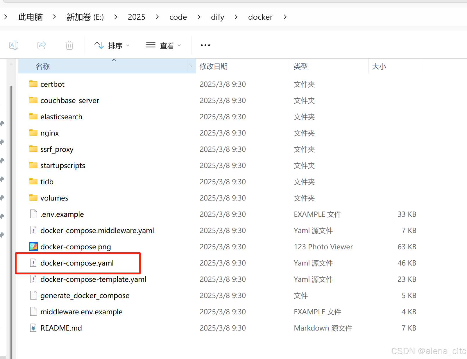This screenshot has width=467, height=359.
Task: Select the tidb folder icon
Action: pyautogui.click(x=33, y=181)
